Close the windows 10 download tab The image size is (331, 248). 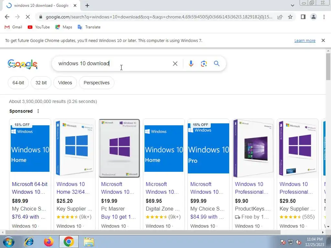[75, 6]
